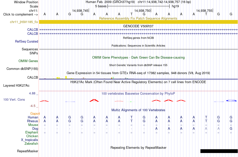Click the orange Gaps4 label
The width and height of the screenshot is (238, 157).
pos(35,113)
